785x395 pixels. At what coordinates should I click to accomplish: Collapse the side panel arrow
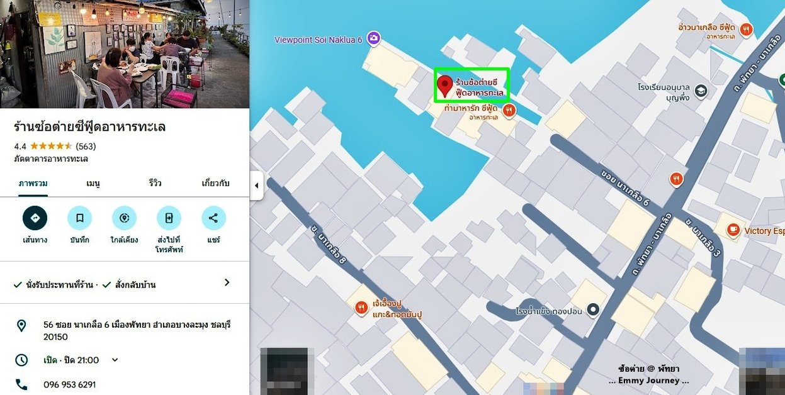pyautogui.click(x=256, y=186)
